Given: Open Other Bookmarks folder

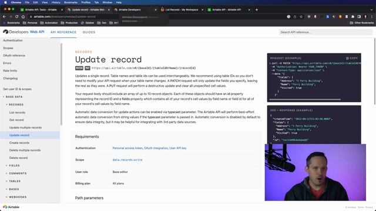Looking at the screenshot, I should (x=362, y=23).
